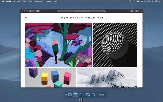The width and height of the screenshot is (163, 102).
Task: Click the Wi-Fi status icon
Action: pyautogui.click(x=130, y=1)
